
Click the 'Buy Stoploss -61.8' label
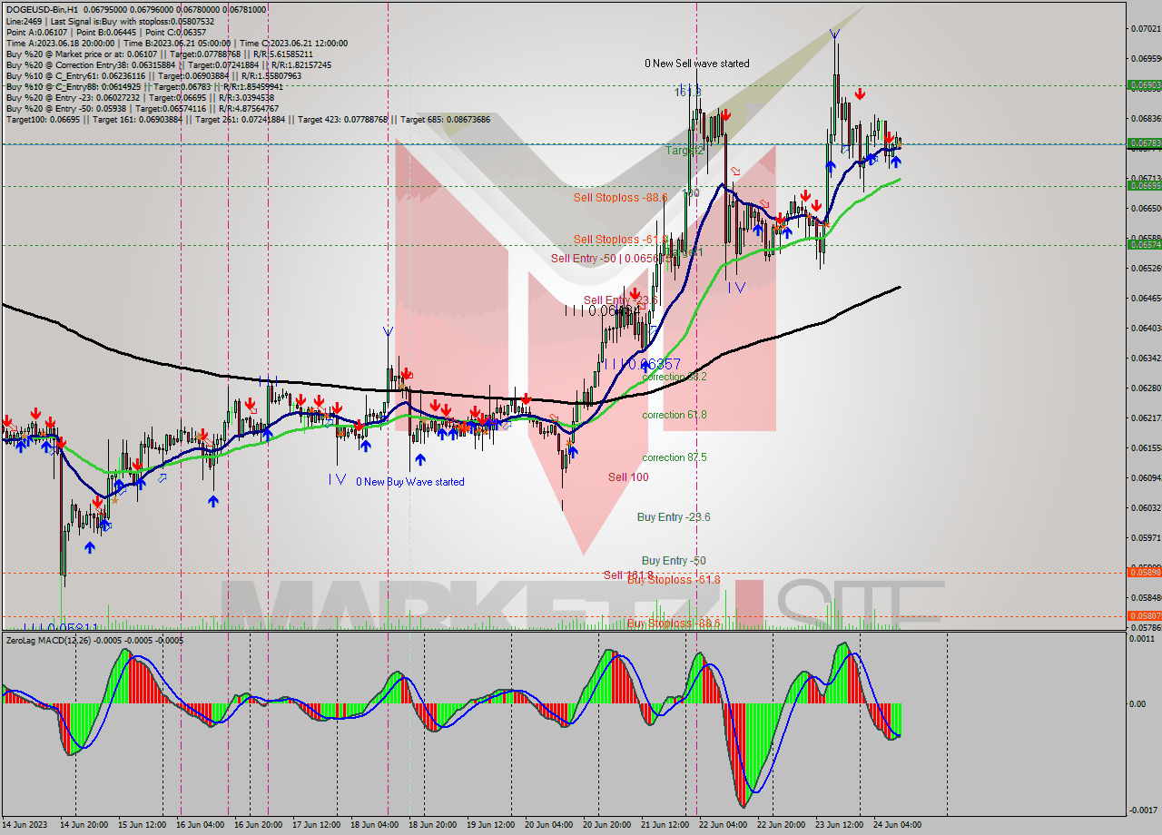[x=674, y=579]
